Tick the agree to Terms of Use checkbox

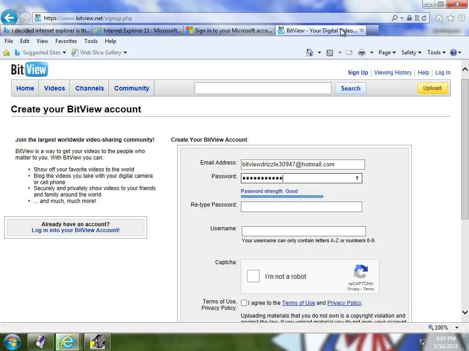point(244,303)
